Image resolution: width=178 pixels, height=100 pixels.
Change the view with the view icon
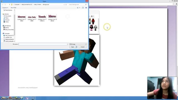(x=78, y=7)
